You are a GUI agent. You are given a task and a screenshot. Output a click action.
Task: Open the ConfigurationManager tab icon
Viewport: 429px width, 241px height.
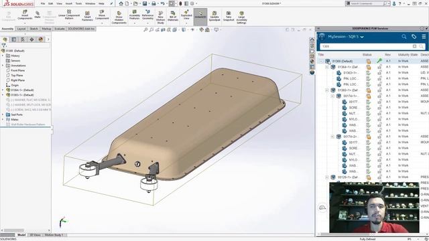point(23,39)
